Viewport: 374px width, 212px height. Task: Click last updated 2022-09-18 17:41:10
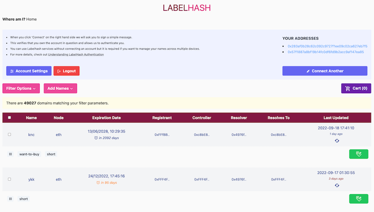pos(336,128)
